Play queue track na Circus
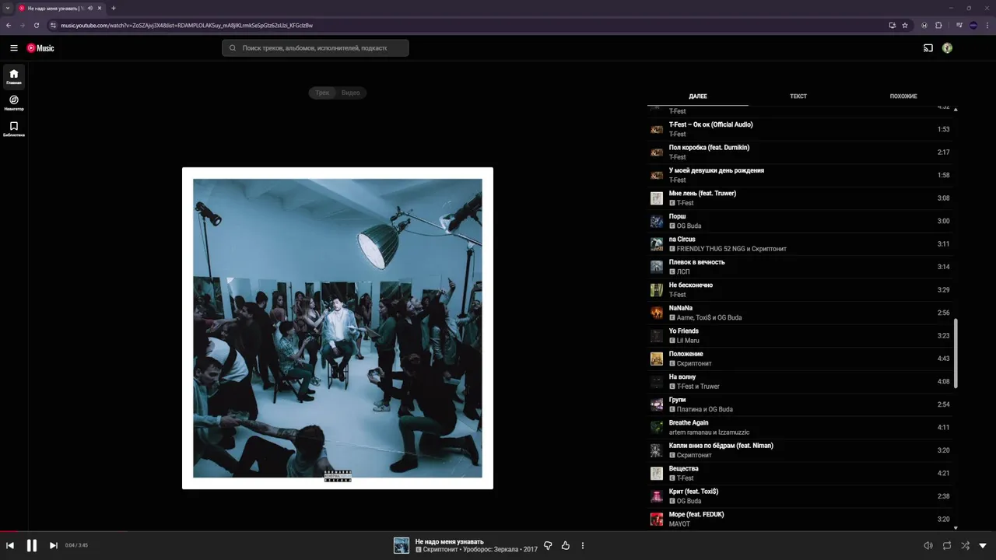The height and width of the screenshot is (560, 996). (801, 244)
